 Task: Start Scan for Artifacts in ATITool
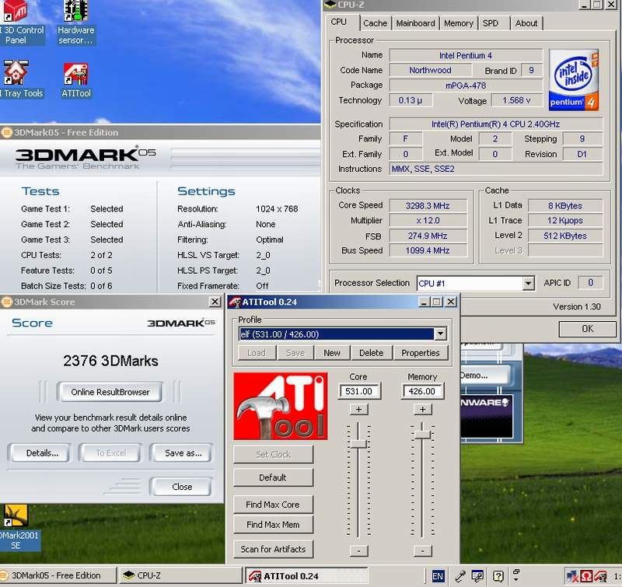[x=273, y=550]
